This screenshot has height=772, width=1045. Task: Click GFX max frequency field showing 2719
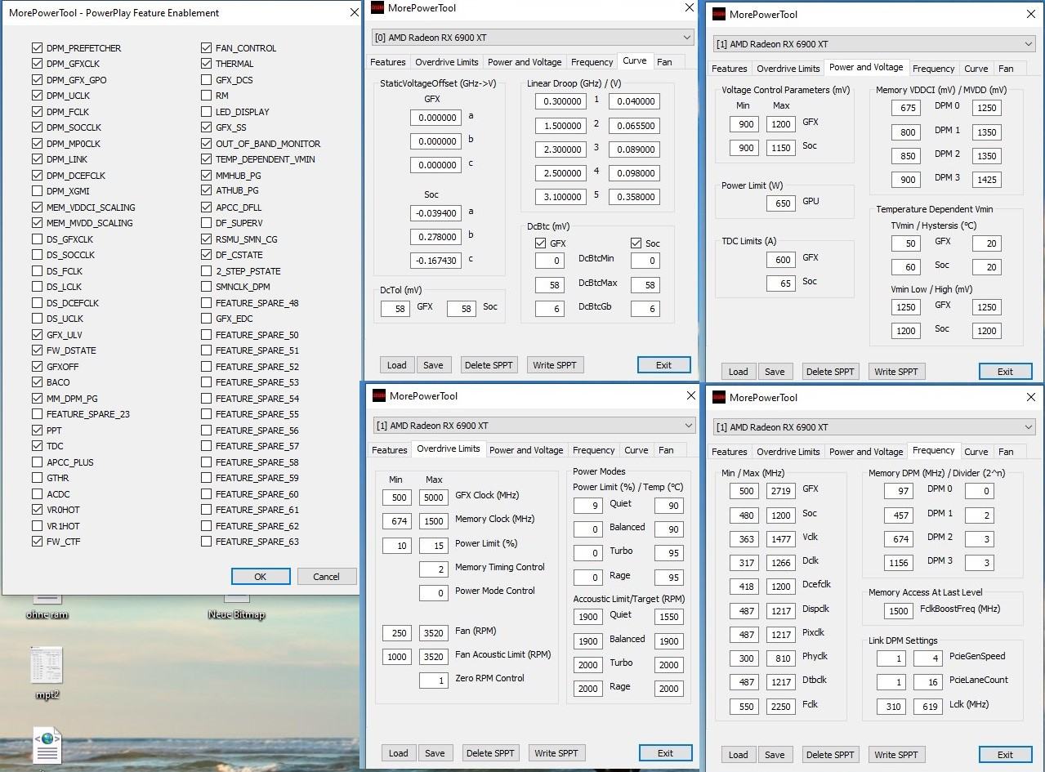pos(780,490)
